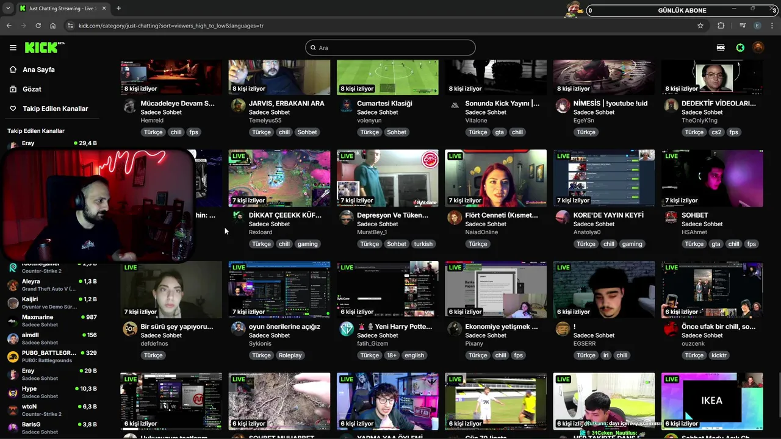The image size is (781, 439).
Task: Click the irl tag under EGSERR stream
Action: pyautogui.click(x=606, y=355)
